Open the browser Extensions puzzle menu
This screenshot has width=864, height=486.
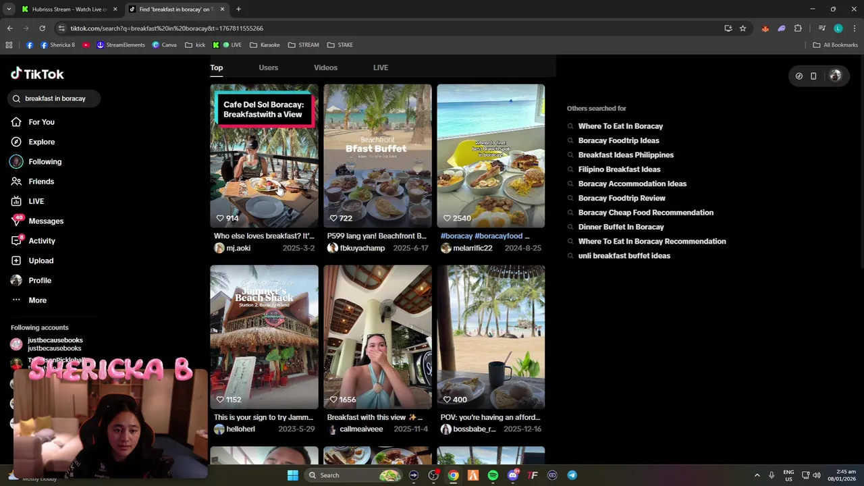pos(798,28)
